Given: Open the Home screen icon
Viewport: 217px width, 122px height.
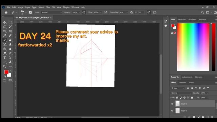Looking at the screenshot, I should [x=6, y=13].
